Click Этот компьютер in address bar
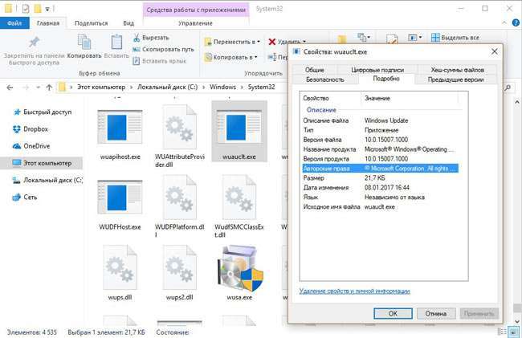522x338 pixels. tap(101, 88)
